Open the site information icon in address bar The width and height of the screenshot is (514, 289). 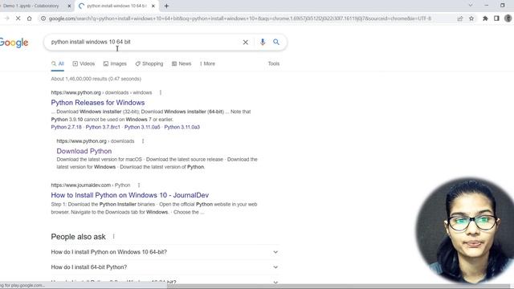(x=43, y=18)
